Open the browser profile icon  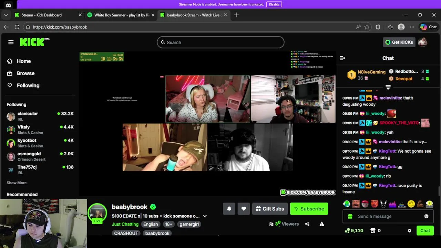[x=401, y=27]
